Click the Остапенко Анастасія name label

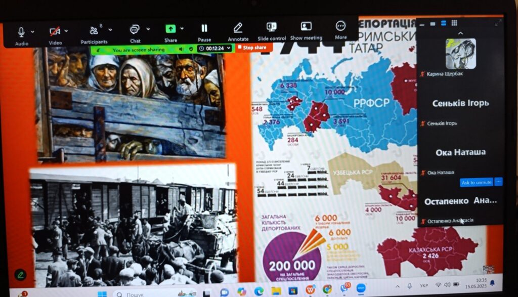[450, 221]
